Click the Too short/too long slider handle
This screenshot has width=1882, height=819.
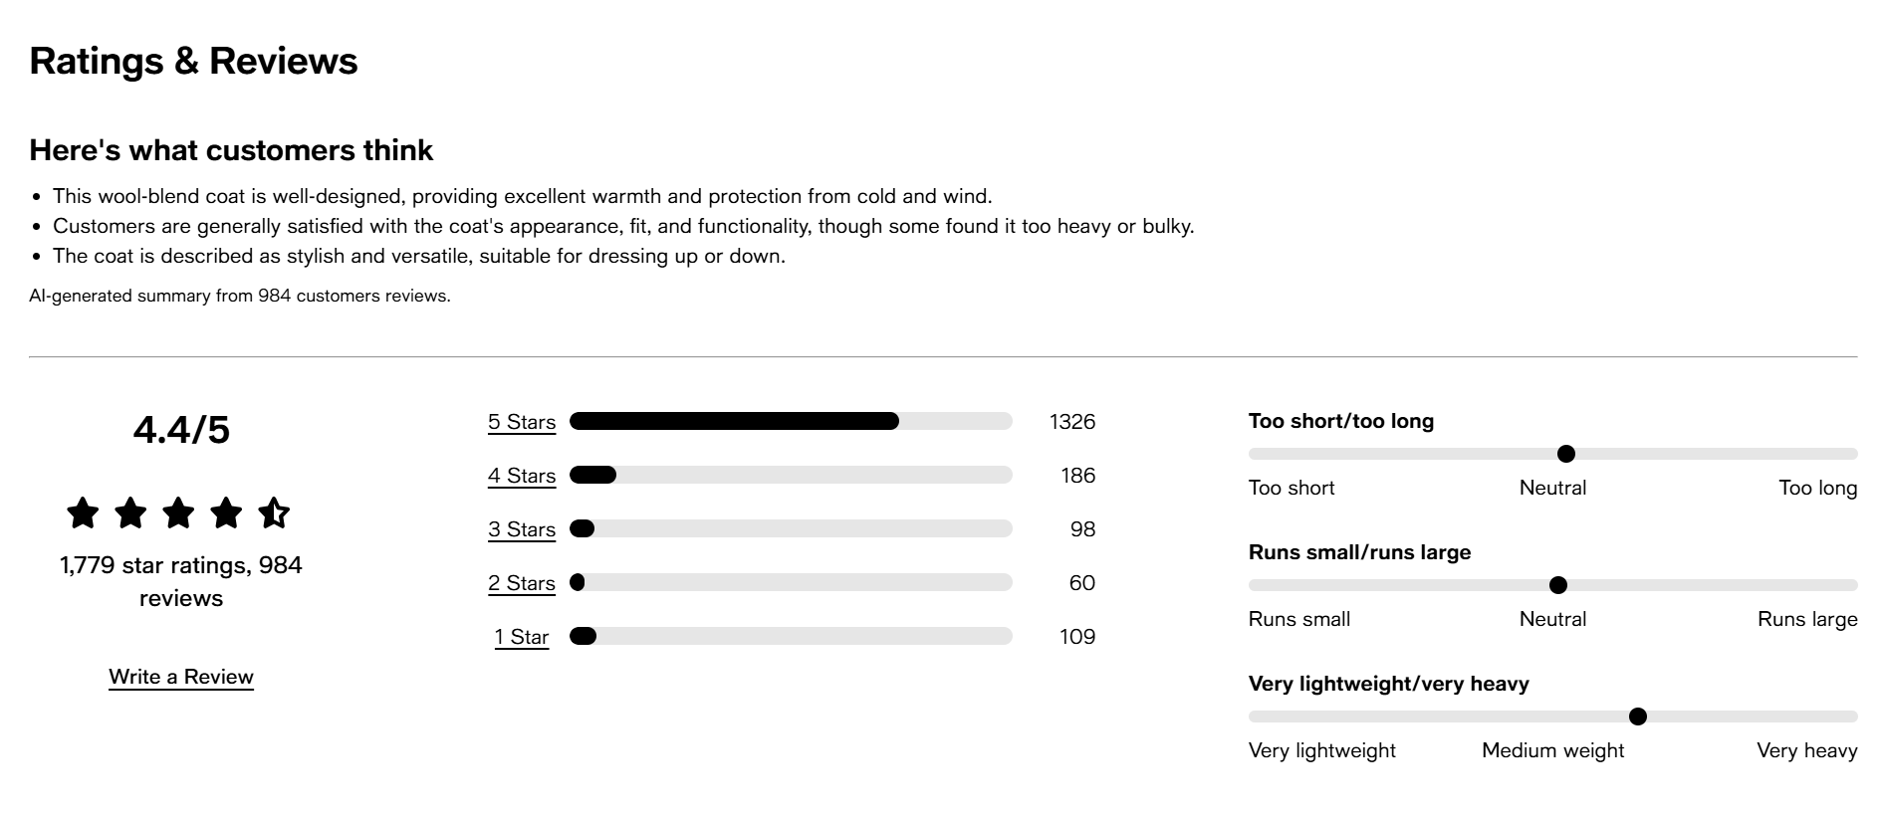tap(1567, 453)
